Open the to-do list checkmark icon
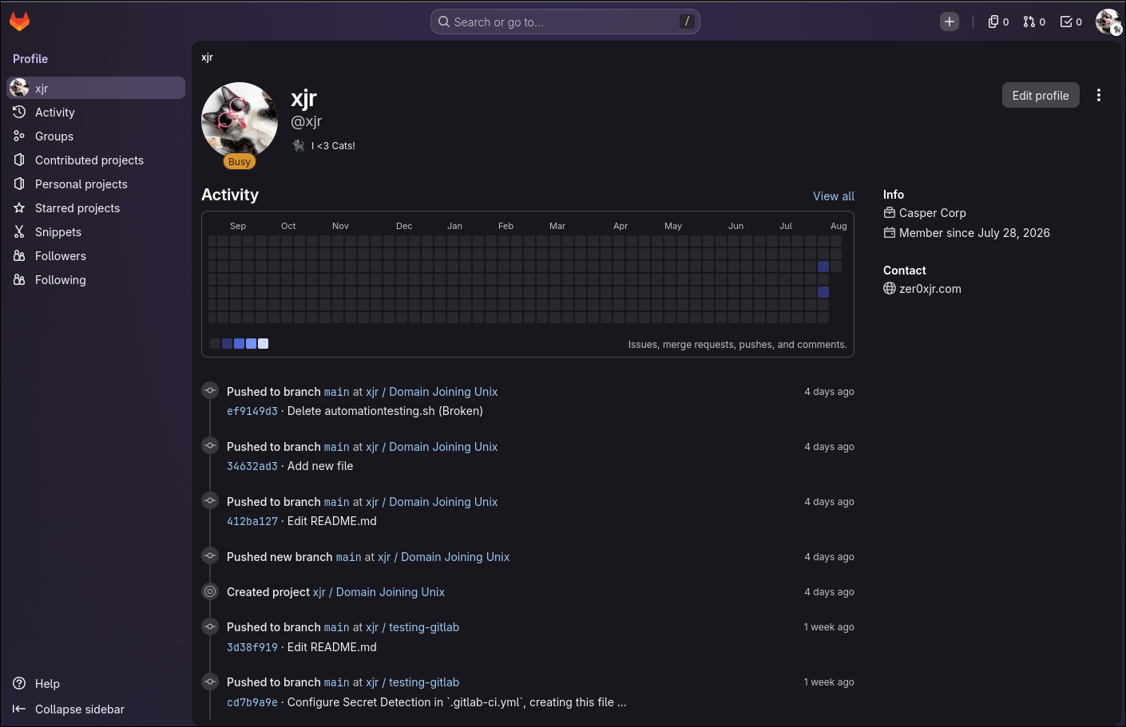Viewport: 1126px width, 727px height. [1071, 22]
